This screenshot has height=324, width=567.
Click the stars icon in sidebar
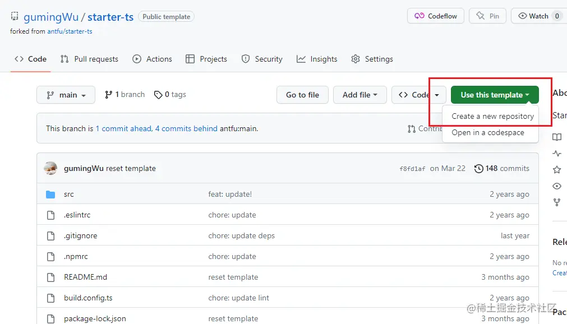coord(557,170)
